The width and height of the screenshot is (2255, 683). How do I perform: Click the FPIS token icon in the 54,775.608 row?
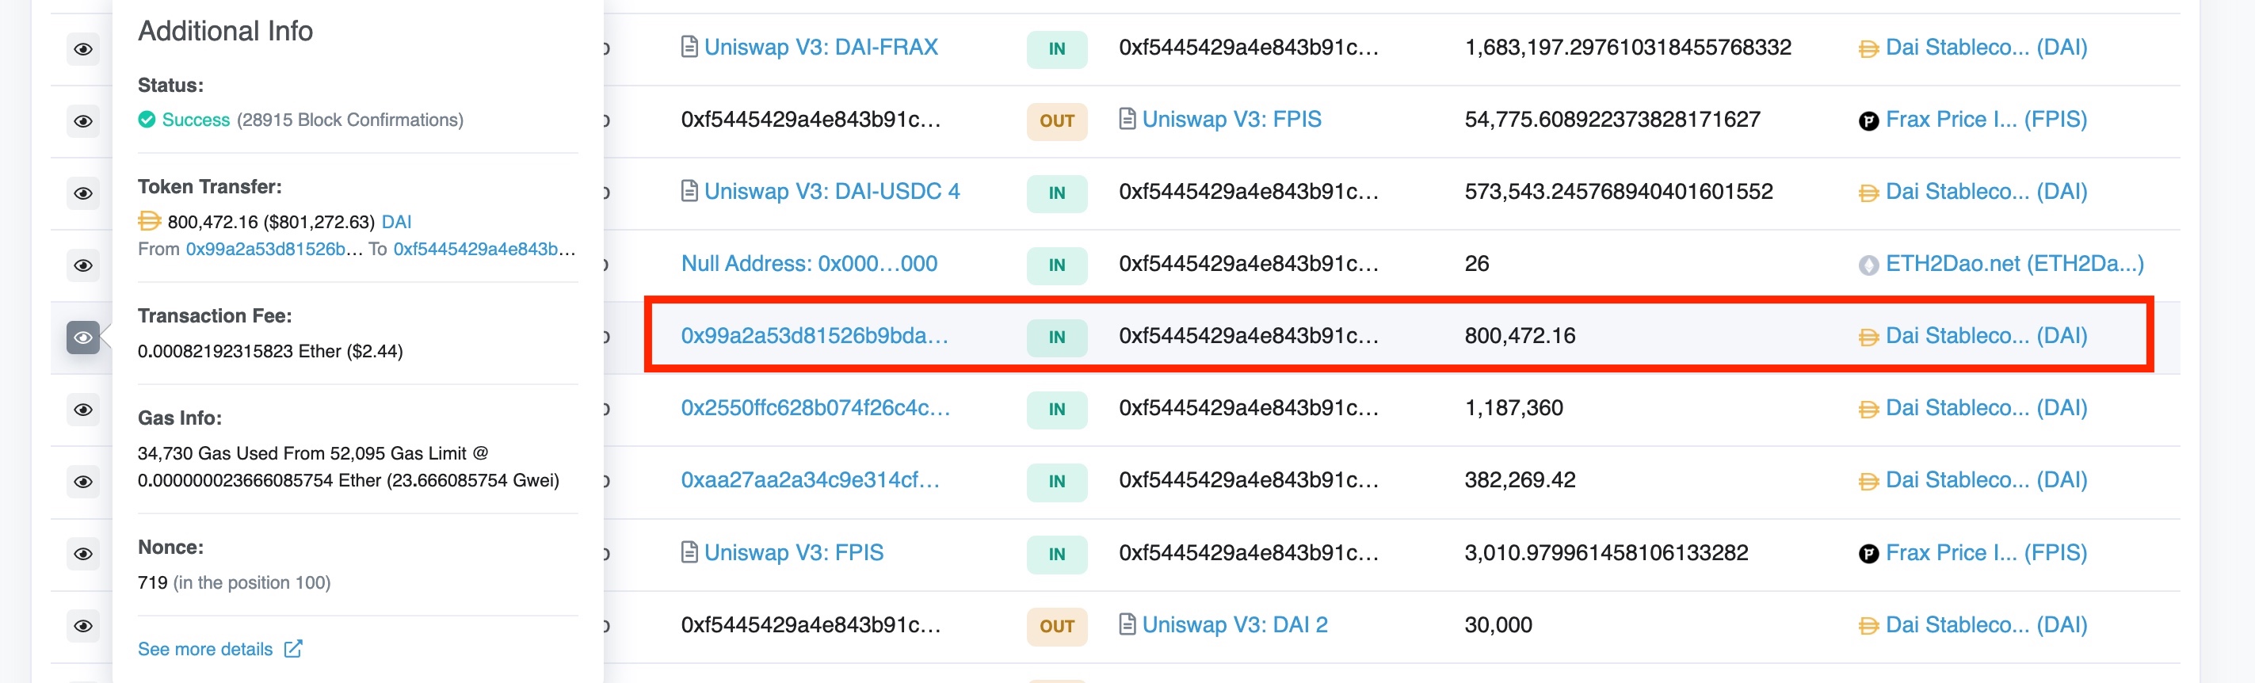1868,121
